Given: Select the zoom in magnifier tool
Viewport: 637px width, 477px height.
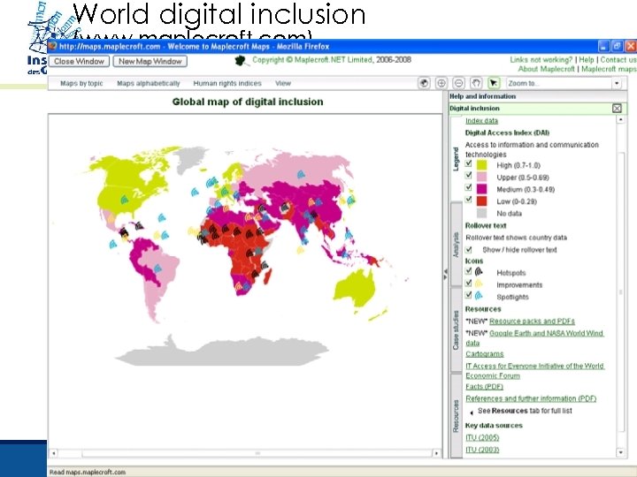Looking at the screenshot, I should (x=441, y=83).
